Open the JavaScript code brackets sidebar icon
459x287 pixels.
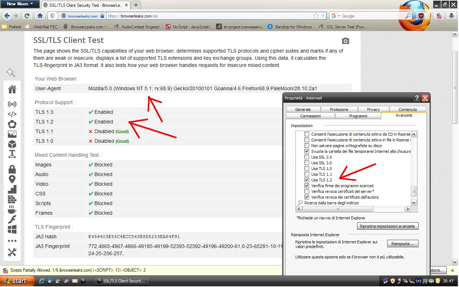[12, 114]
